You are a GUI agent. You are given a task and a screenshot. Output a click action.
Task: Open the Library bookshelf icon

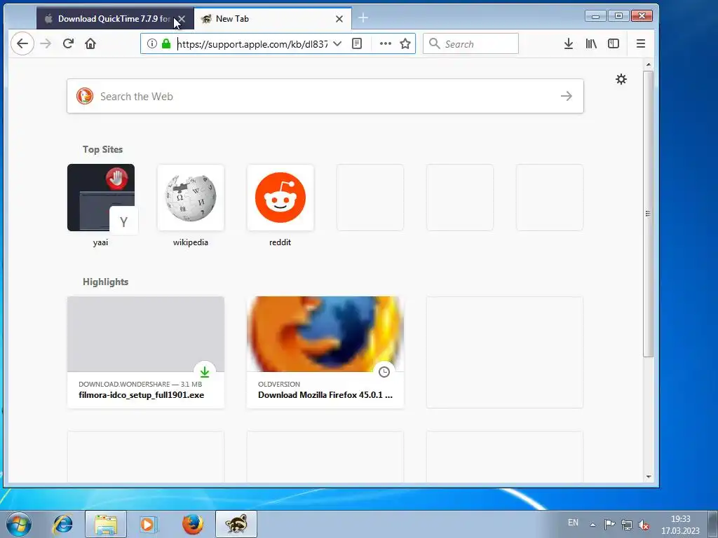coord(591,44)
